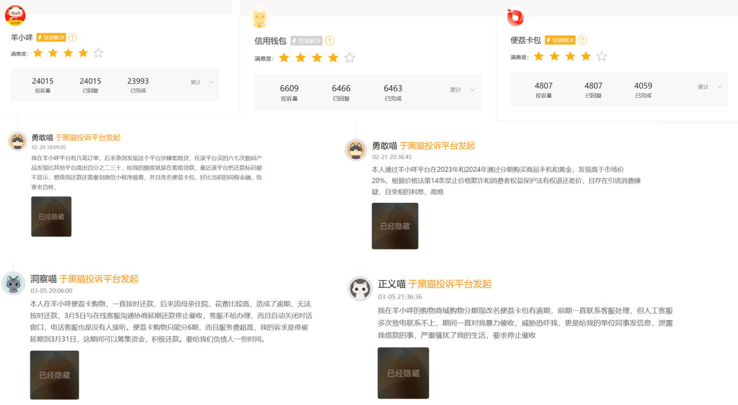Click the question mark icon beside 信用钱包
Image resolution: width=738 pixels, height=405 pixels.
pyautogui.click(x=329, y=41)
